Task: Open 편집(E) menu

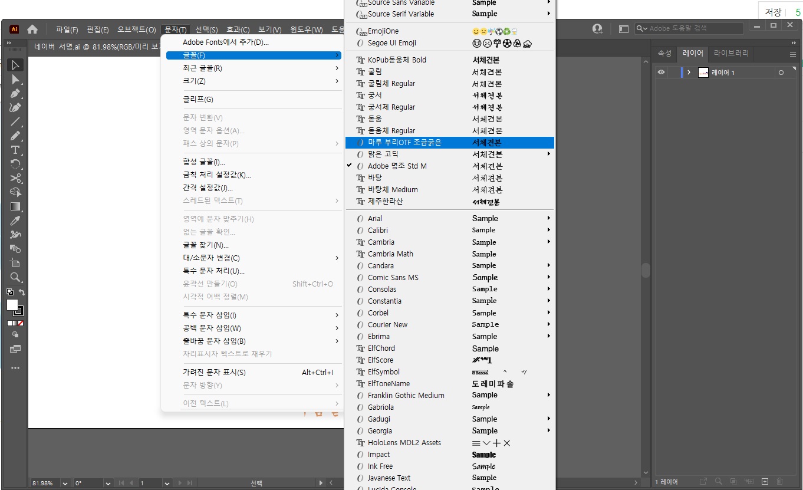Action: [x=98, y=29]
